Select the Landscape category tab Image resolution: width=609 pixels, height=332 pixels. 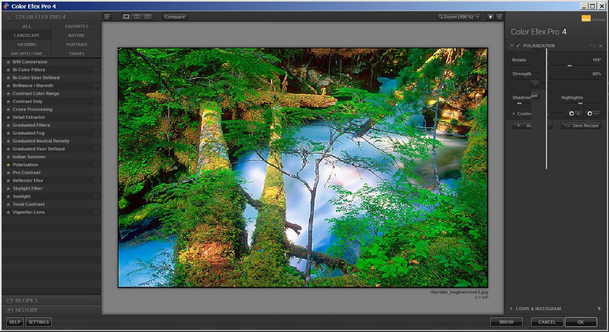(27, 36)
